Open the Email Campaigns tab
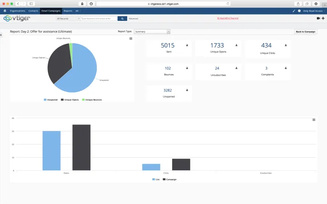This screenshot has height=204, width=327. [50, 10]
